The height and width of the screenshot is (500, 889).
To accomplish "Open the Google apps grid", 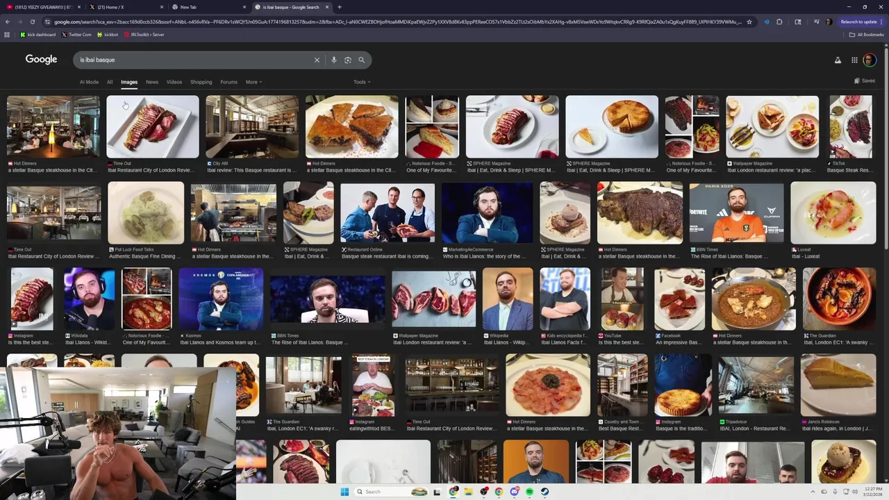I will 854,60.
